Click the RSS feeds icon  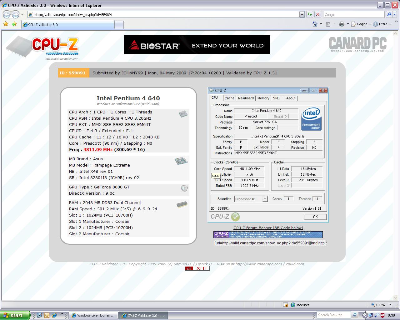[328, 24]
